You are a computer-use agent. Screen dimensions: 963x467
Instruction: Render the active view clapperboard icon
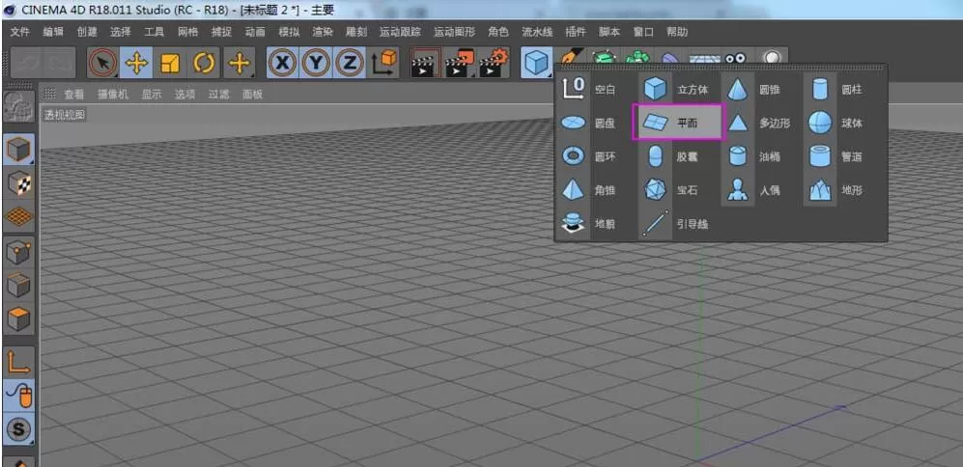tap(425, 63)
